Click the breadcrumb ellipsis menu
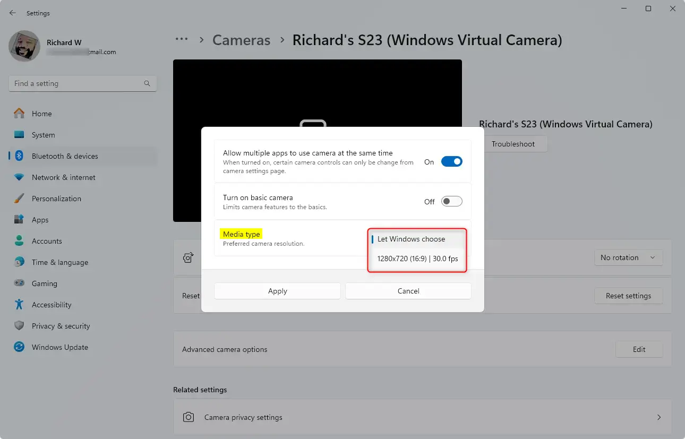 (x=182, y=40)
